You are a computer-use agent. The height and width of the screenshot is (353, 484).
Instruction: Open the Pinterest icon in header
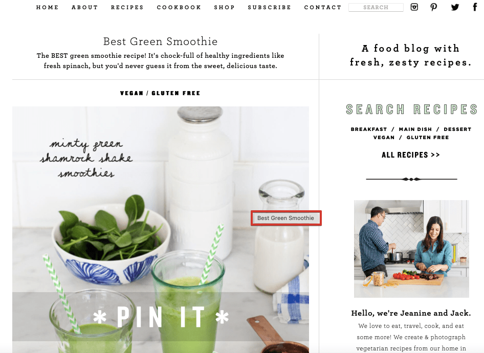tap(434, 7)
